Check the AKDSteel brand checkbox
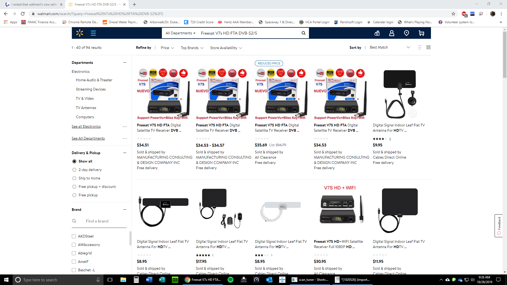Screen dimensions: 507x285 pyautogui.click(x=74, y=236)
